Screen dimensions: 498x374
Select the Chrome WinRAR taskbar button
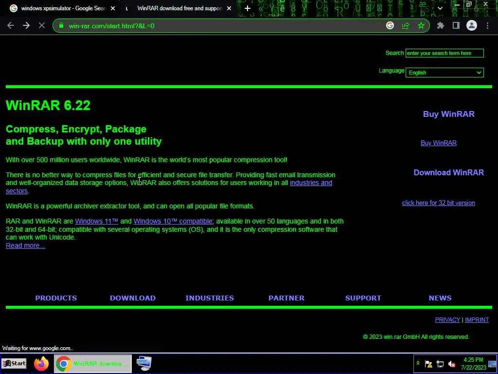click(x=93, y=364)
